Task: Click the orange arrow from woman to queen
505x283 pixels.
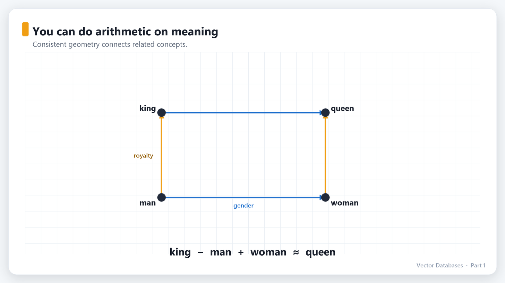Action: click(325, 155)
